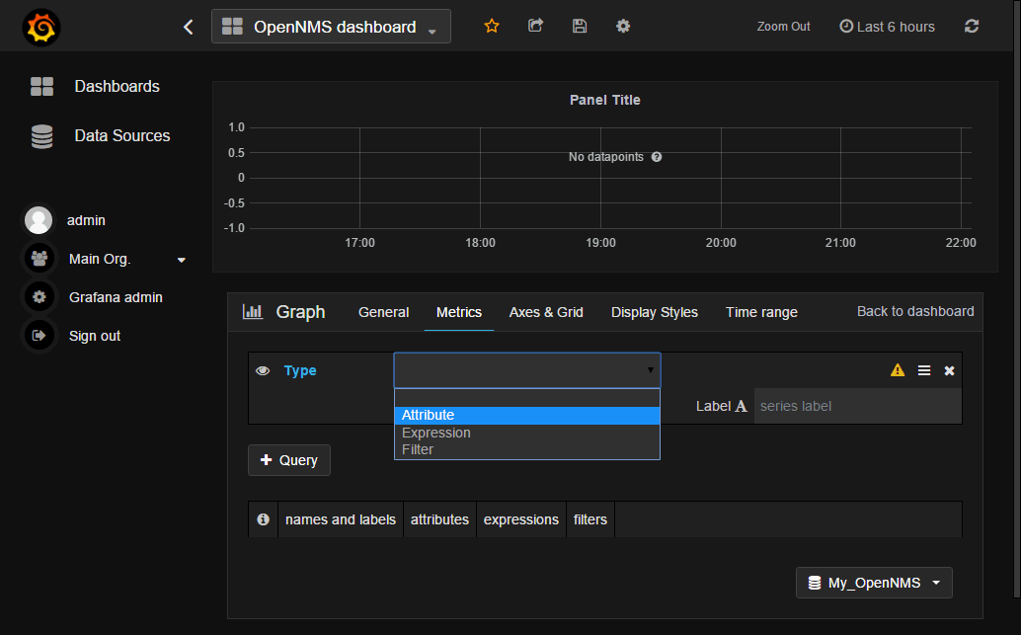Open dashboard settings gear in top bar

(623, 26)
